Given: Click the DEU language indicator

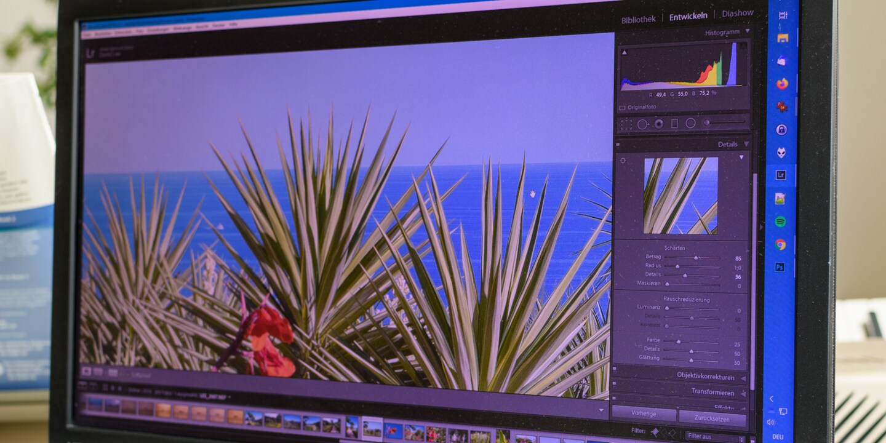Looking at the screenshot, I should 779,437.
